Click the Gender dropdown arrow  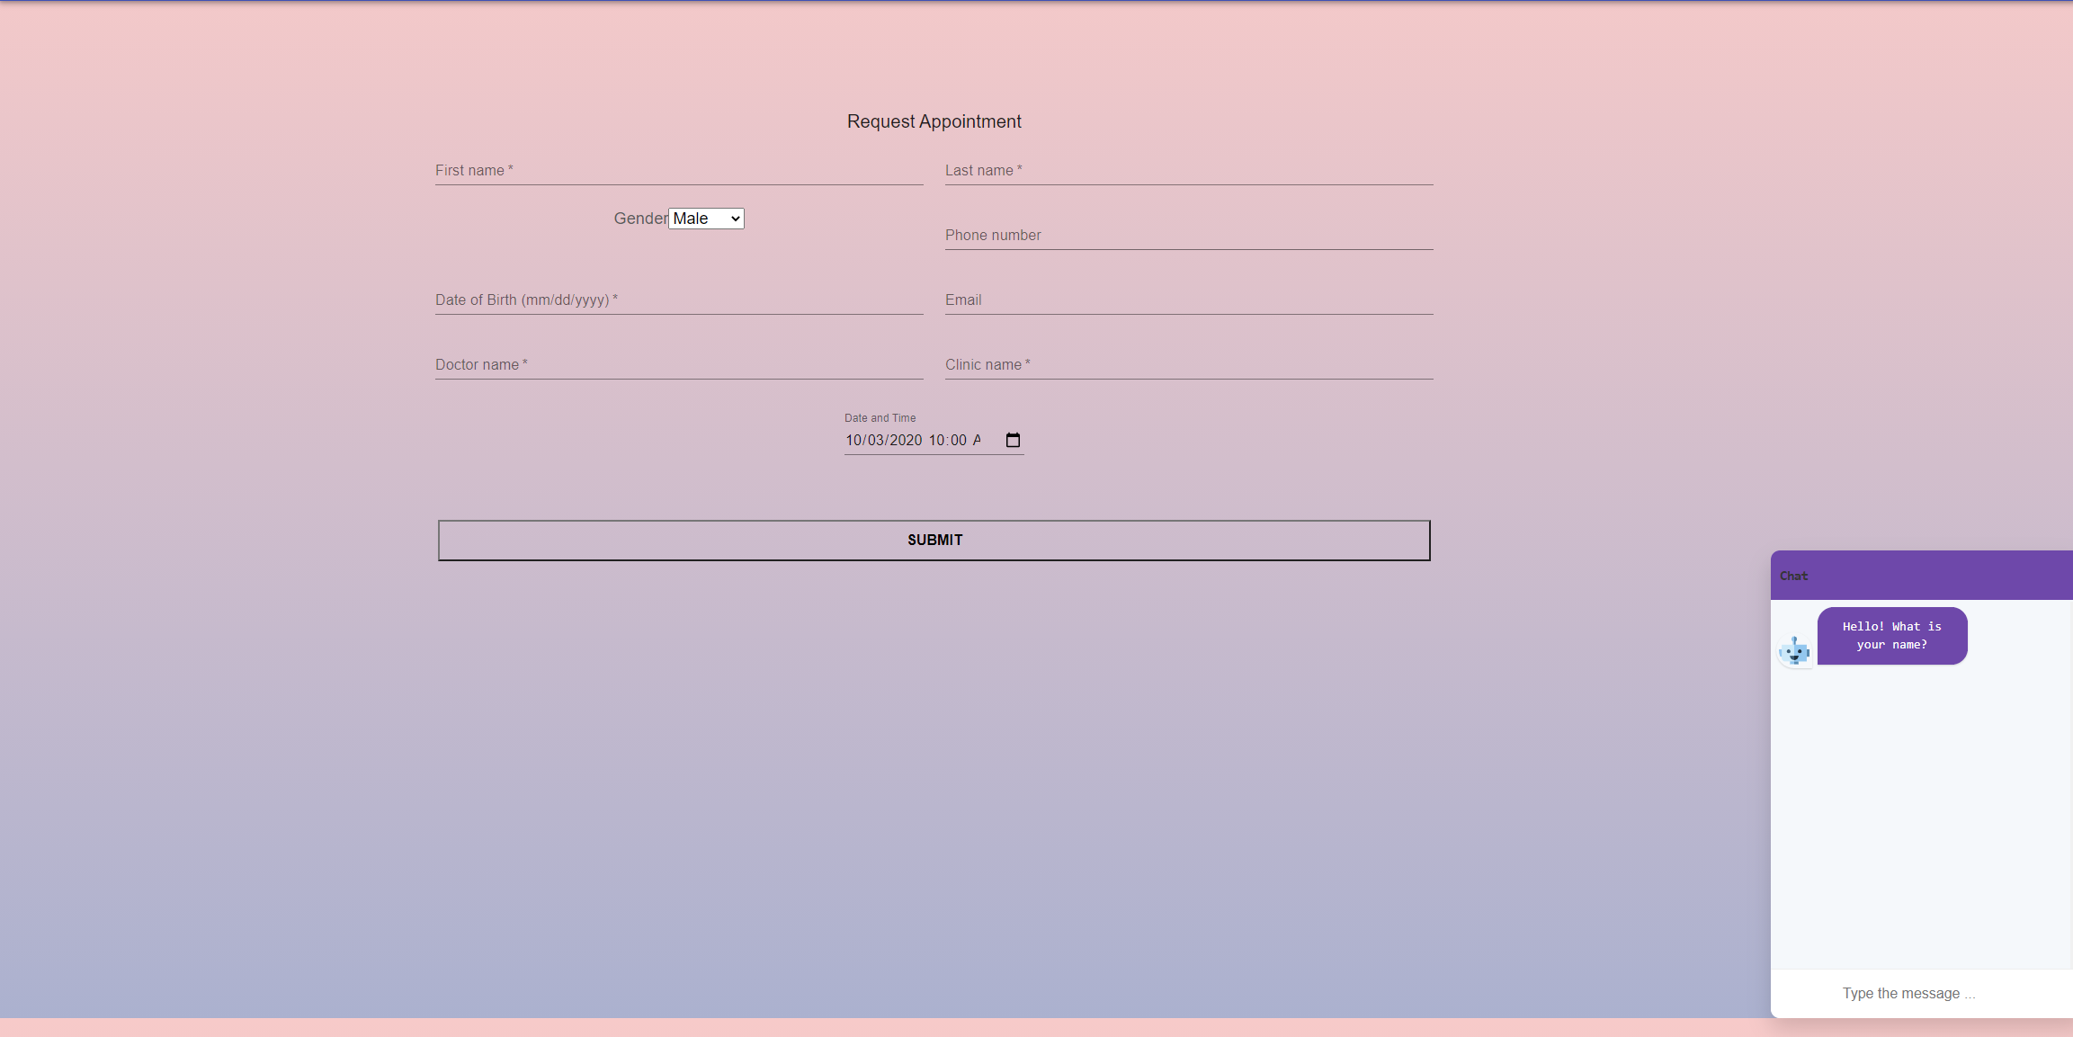point(735,219)
